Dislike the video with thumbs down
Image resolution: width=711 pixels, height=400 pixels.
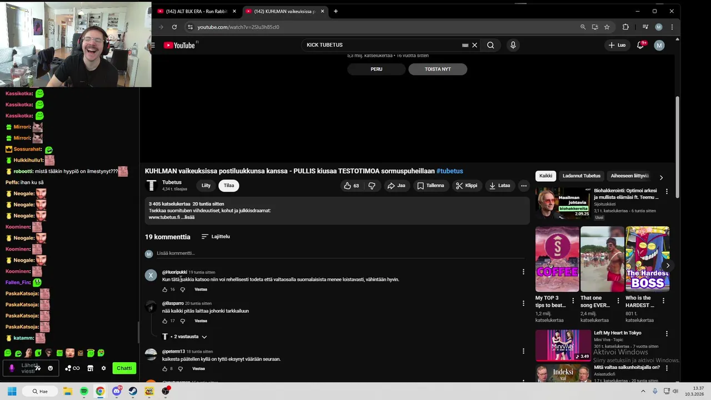tap(372, 186)
